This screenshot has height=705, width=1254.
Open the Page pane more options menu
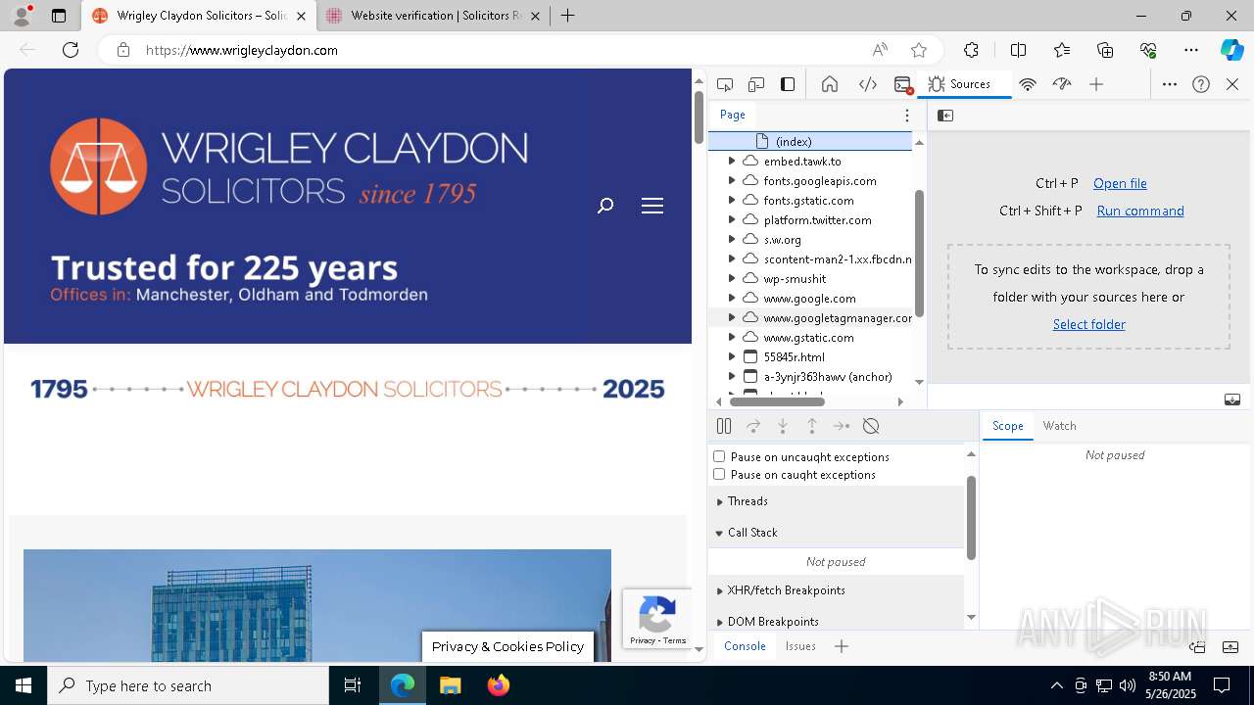coord(907,116)
